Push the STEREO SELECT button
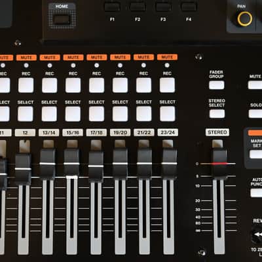262x262 pixels. pyautogui.click(x=217, y=114)
